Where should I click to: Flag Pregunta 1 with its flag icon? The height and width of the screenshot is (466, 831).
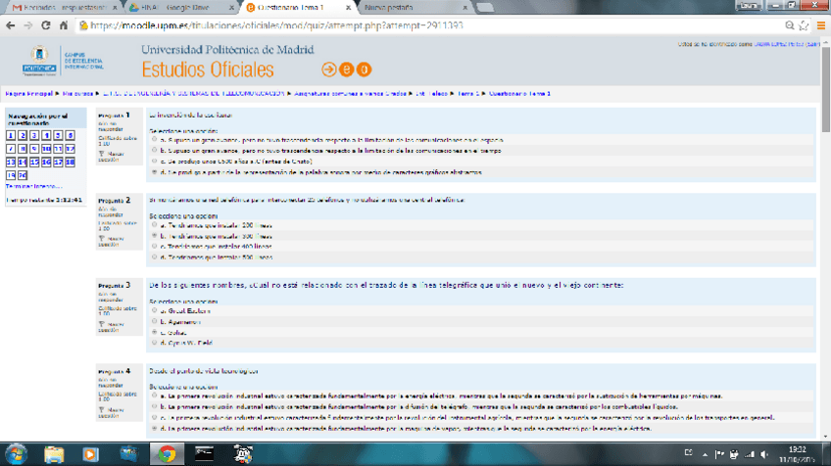point(101,154)
